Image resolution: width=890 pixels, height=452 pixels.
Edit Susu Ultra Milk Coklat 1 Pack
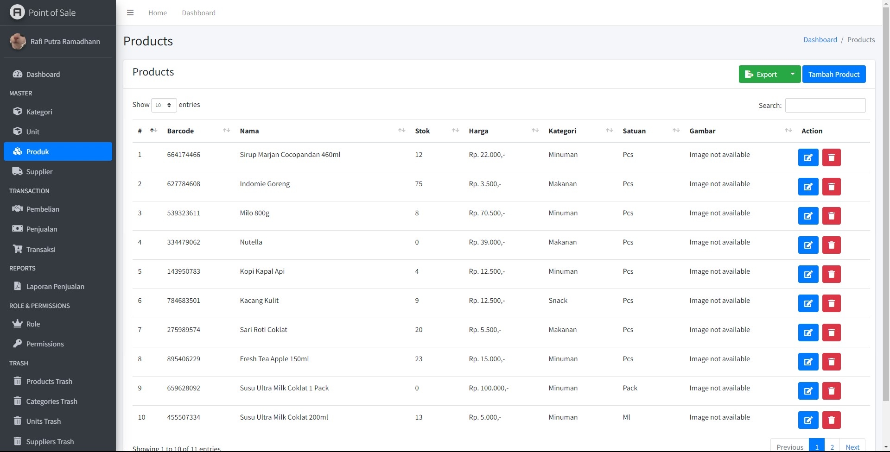click(x=808, y=391)
